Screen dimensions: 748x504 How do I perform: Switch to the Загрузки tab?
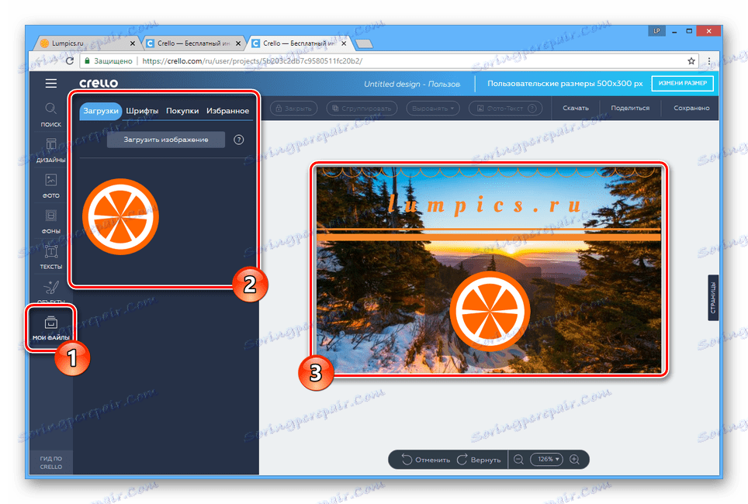[x=101, y=111]
